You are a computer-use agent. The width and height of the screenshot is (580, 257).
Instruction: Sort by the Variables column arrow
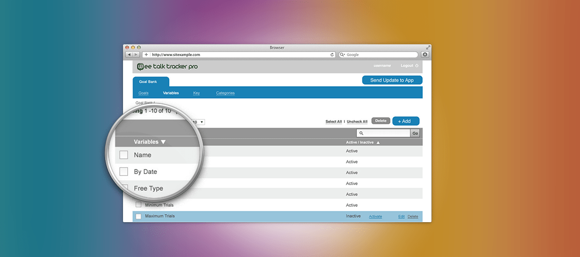tap(163, 142)
